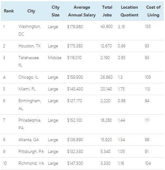Click the Location Quotient header
The width and height of the screenshot is (165, 170).
[129, 11]
